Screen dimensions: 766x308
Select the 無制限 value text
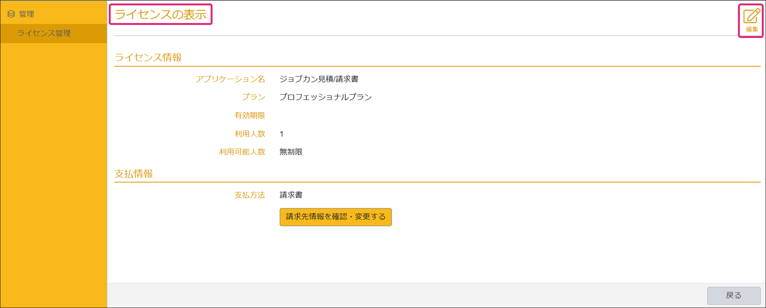(x=291, y=152)
